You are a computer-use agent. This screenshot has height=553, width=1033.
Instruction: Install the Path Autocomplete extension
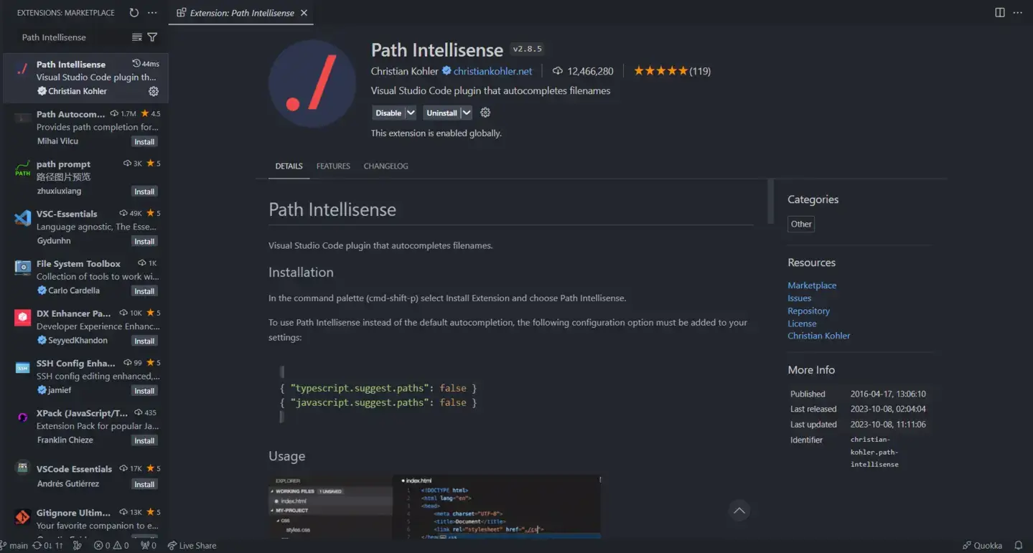144,142
